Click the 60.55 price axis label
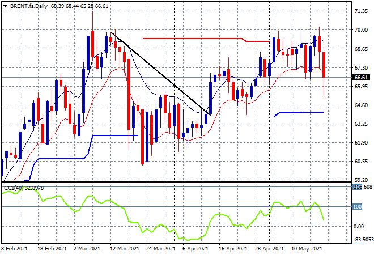The height and width of the screenshot is (255, 374). [361, 161]
